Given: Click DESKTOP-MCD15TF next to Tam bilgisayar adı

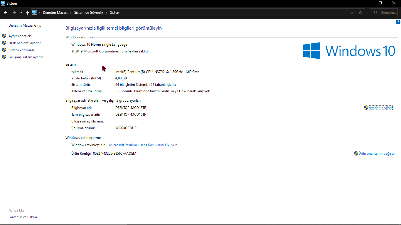Looking at the screenshot, I should coord(131,115).
